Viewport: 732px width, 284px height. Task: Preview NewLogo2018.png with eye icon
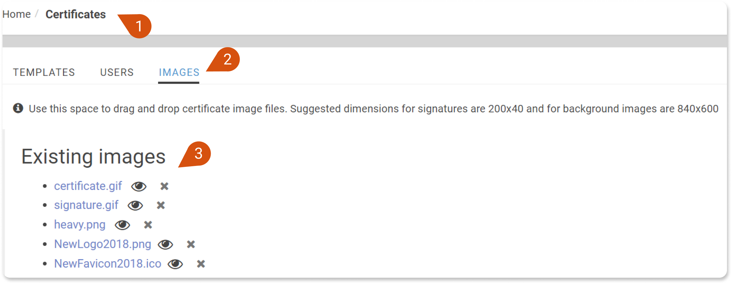tap(166, 245)
